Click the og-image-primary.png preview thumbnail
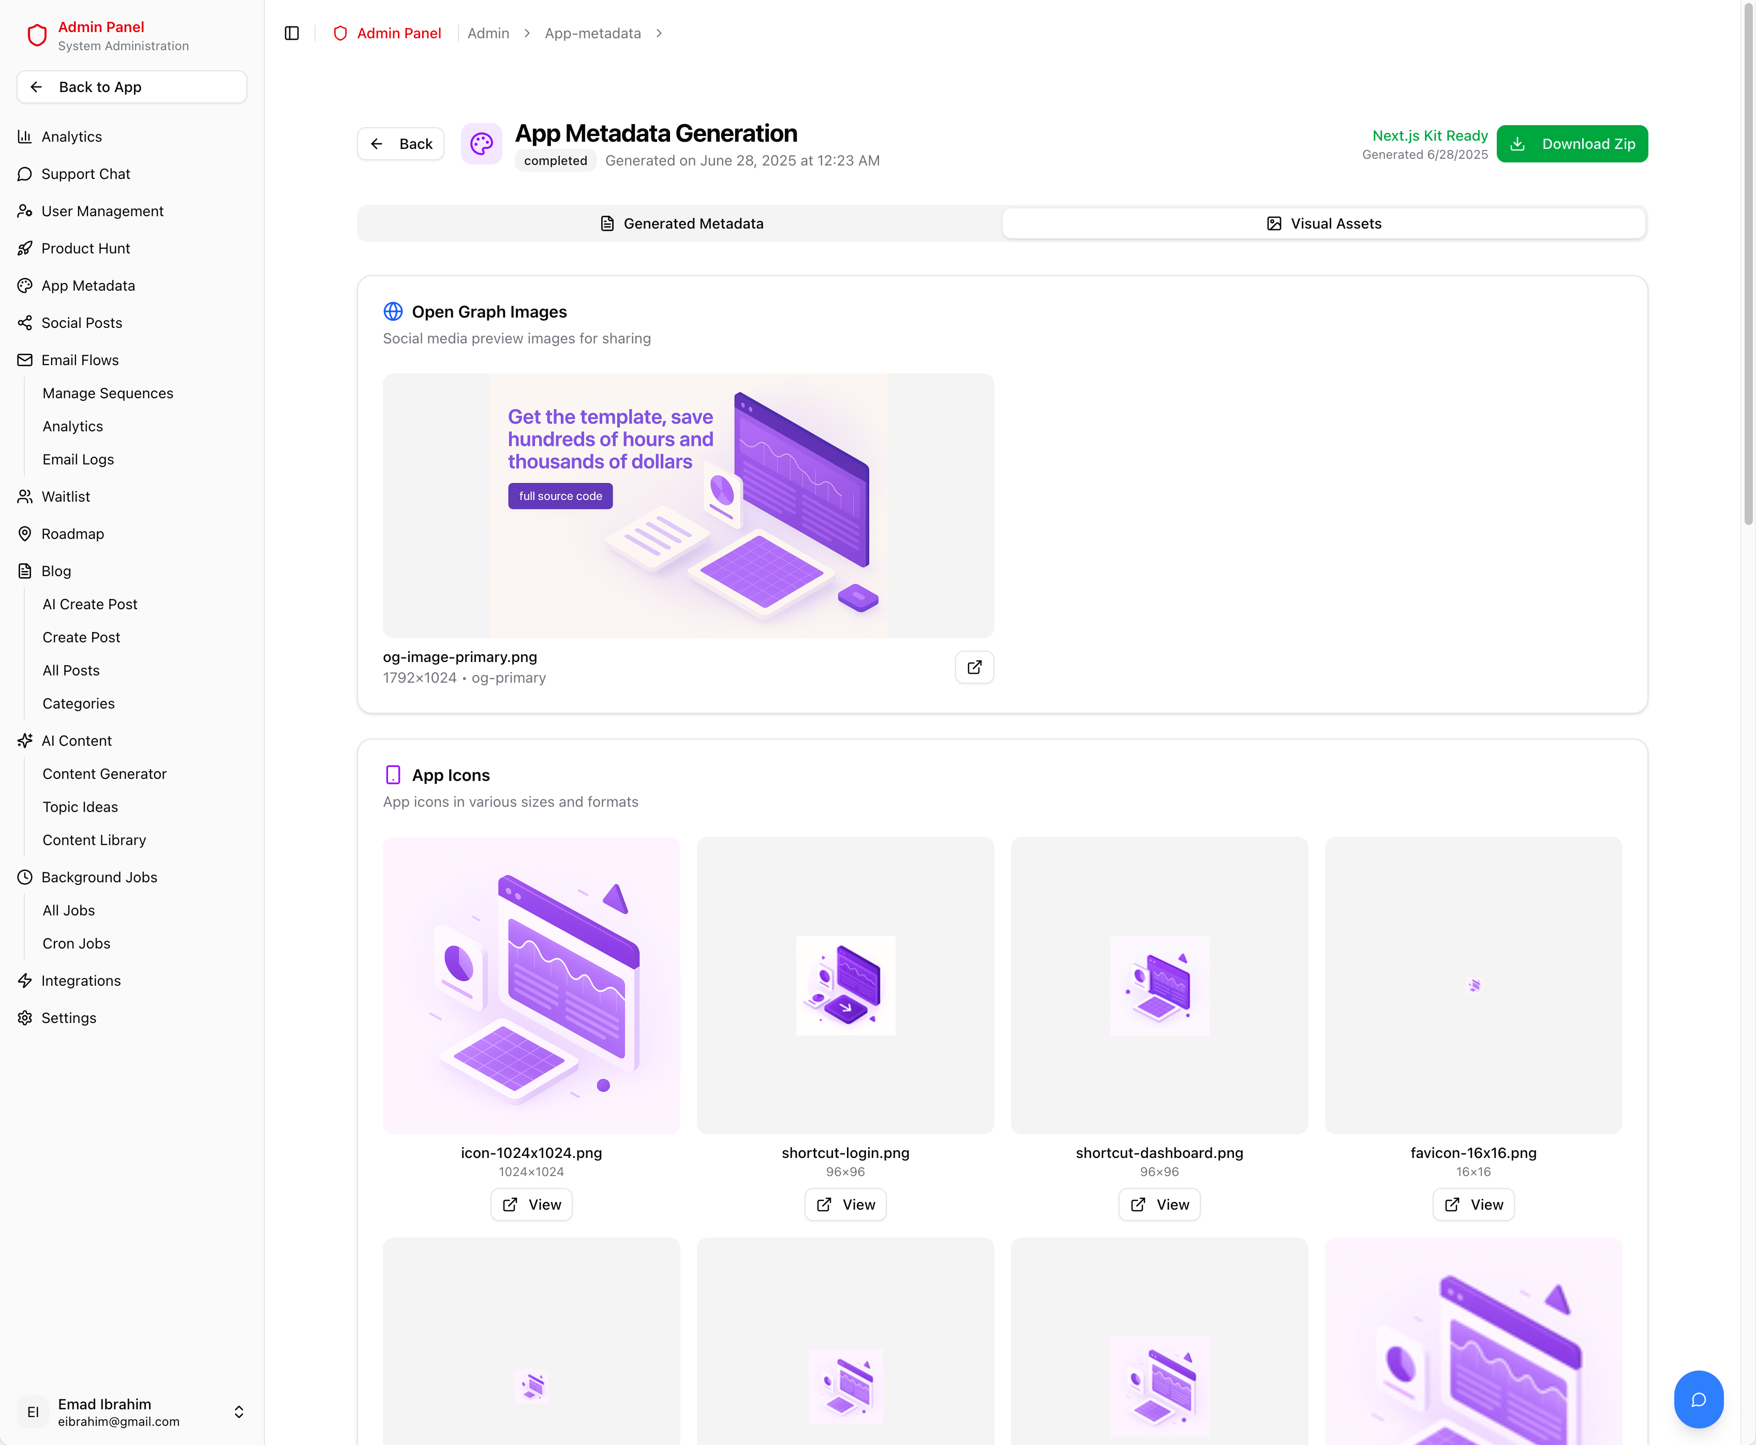1756x1445 pixels. click(x=688, y=504)
